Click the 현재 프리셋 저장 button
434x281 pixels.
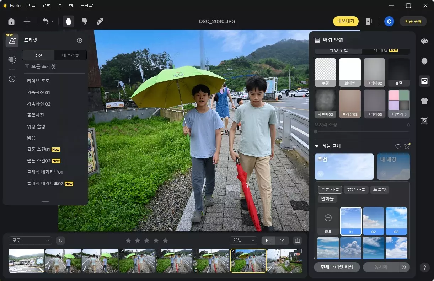tap(337, 267)
